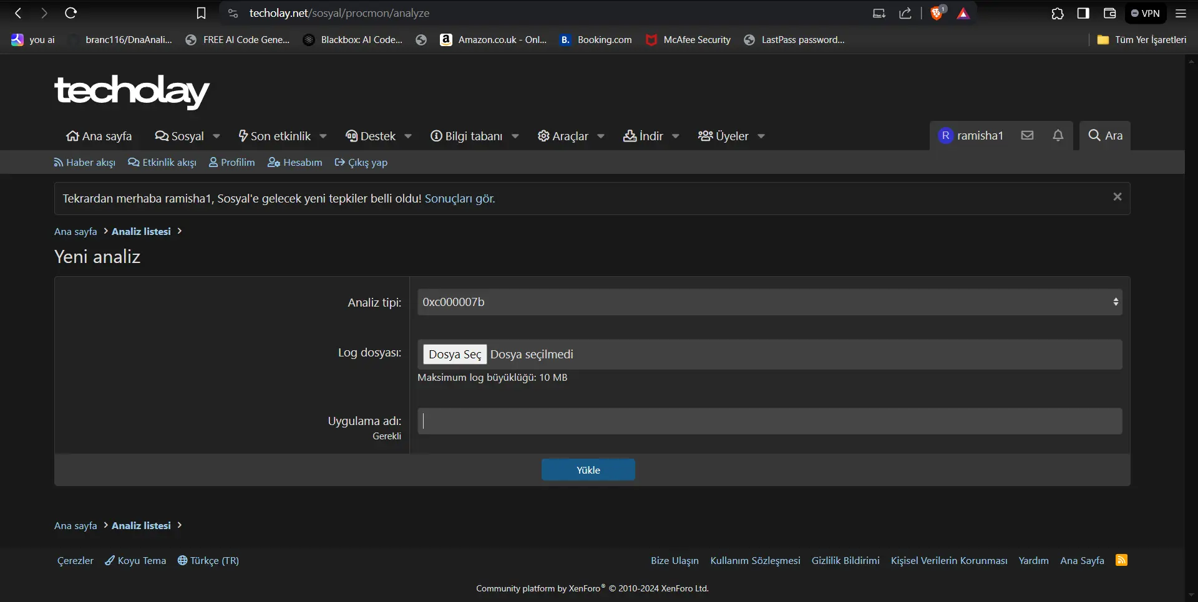Screen dimensions: 1198x602
Task: Click the Yükle upload button
Action: pyautogui.click(x=588, y=470)
